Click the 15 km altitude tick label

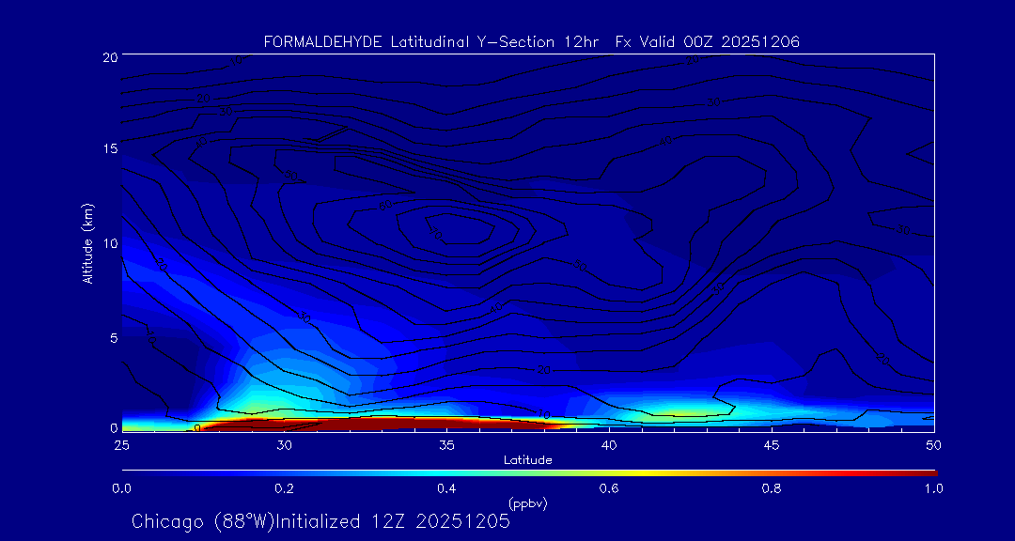tap(108, 149)
